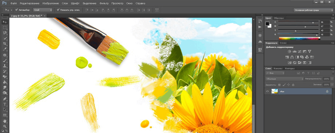Toggle lock transparent pixels

[x=279, y=85]
